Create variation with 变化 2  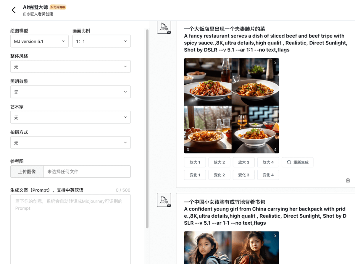click(x=219, y=175)
